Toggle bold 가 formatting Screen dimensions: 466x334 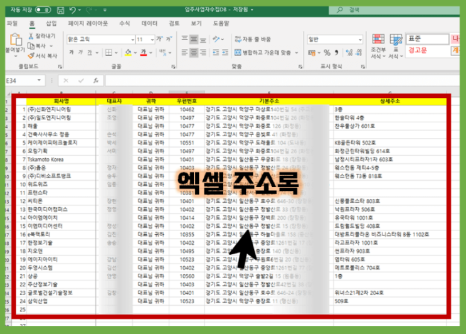(71, 53)
